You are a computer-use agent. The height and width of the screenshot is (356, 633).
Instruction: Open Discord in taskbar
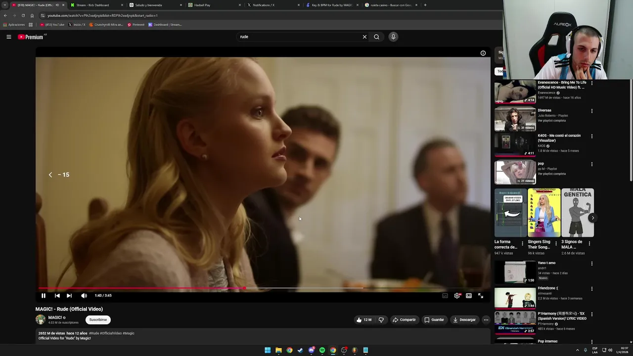(x=311, y=350)
